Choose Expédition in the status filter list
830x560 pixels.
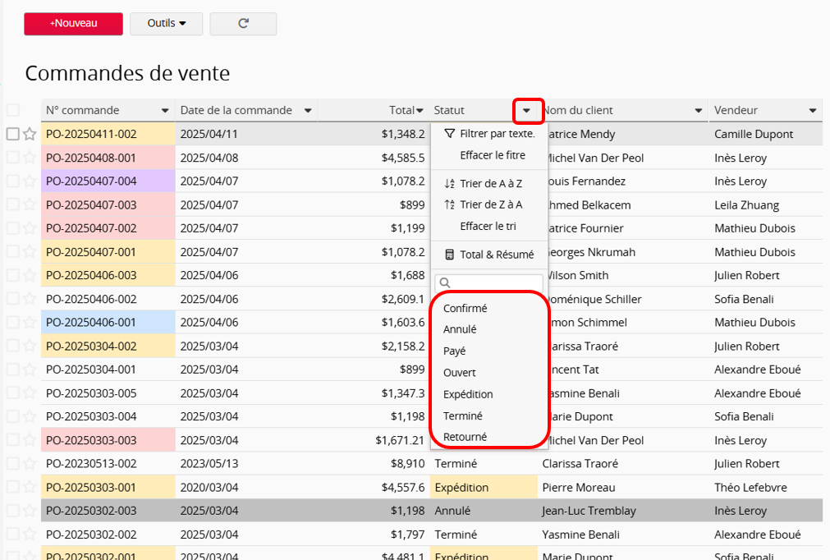coord(468,394)
